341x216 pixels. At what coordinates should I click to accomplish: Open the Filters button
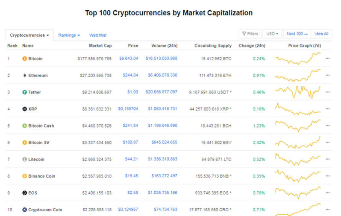coord(250,34)
